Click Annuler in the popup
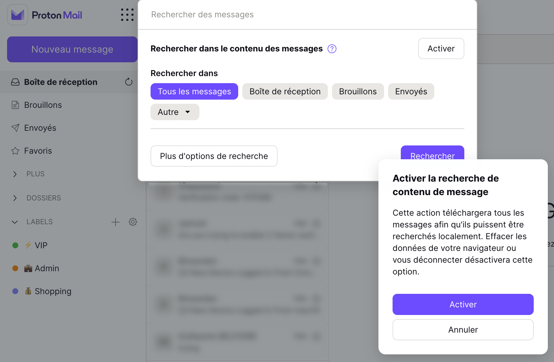Screen dimensions: 554x362 click(x=463, y=330)
